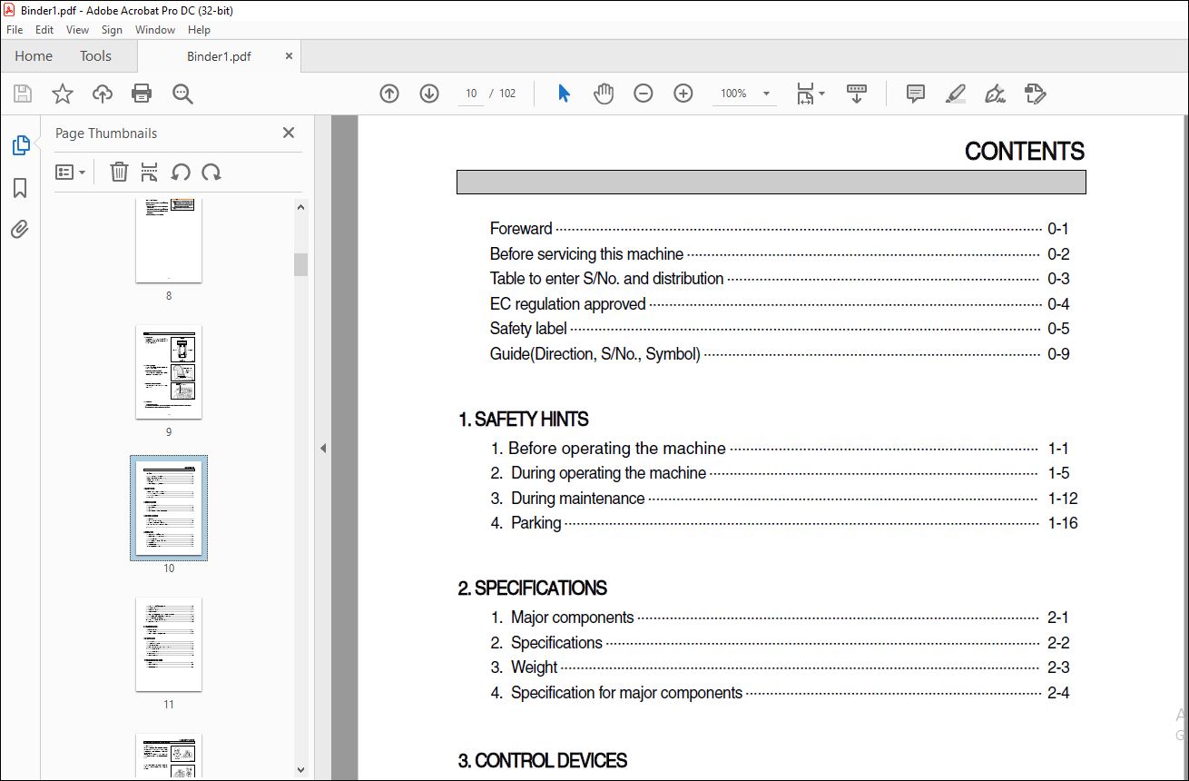
Task: Open the Bookmarks panel in sidebar
Action: point(20,188)
